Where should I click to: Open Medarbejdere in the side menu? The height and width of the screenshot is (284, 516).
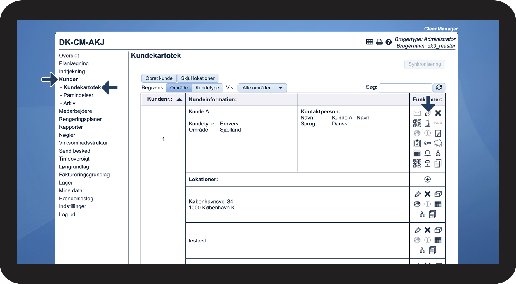75,111
